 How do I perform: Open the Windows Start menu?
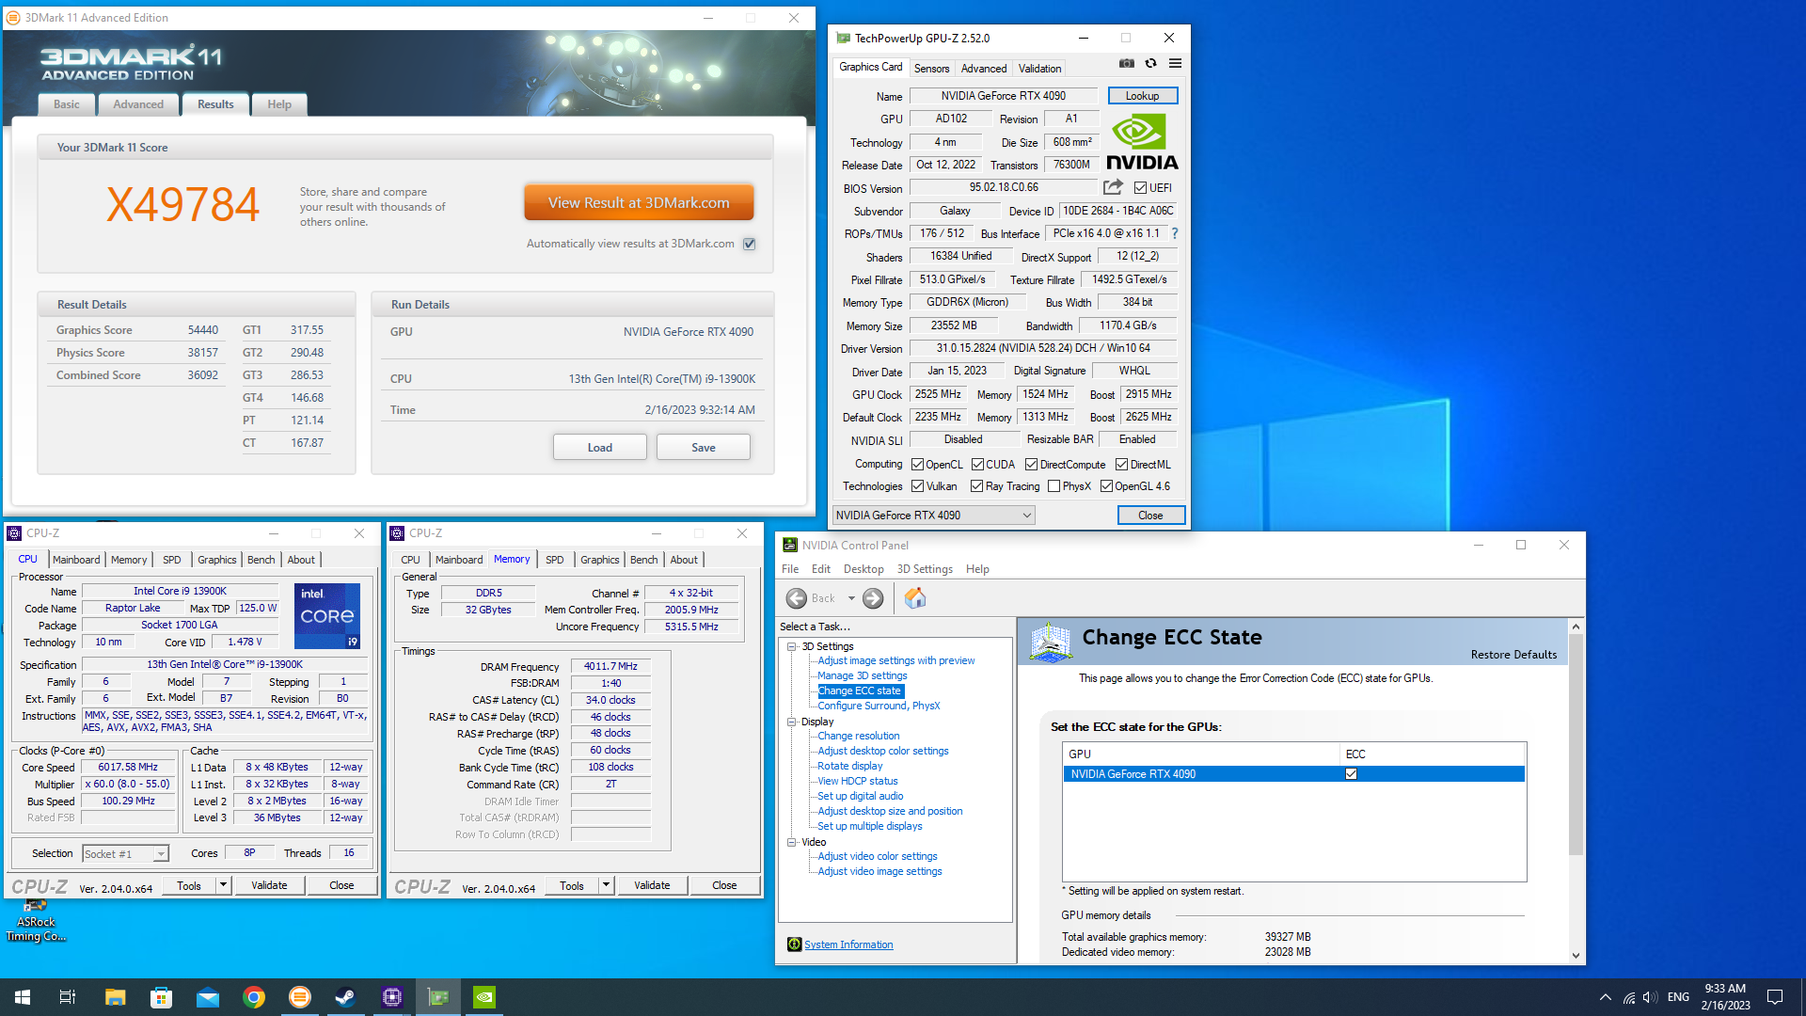click(x=23, y=997)
